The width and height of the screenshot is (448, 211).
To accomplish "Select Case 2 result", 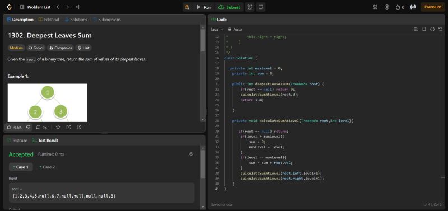I will pos(47,167).
